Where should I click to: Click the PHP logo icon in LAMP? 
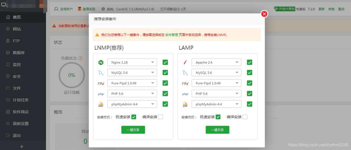(x=185, y=94)
